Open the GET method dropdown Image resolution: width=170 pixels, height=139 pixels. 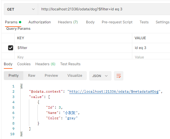(21, 9)
